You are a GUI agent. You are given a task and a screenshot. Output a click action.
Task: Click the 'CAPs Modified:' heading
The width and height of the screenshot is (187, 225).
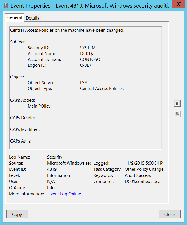[25, 129]
